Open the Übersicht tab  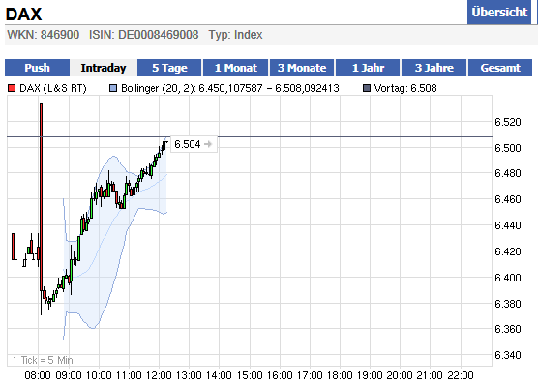pyautogui.click(x=499, y=12)
